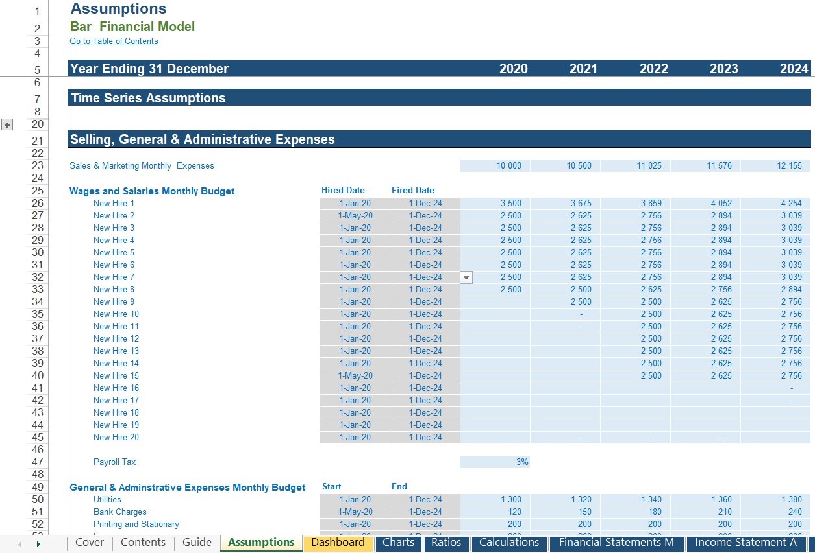Screen dimensions: 815x553
Task: Click the Bar Financial Model title
Action: pos(132,27)
